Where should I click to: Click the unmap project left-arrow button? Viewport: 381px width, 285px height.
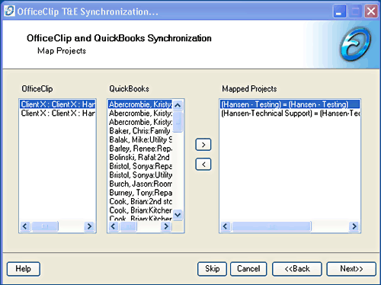(x=203, y=165)
